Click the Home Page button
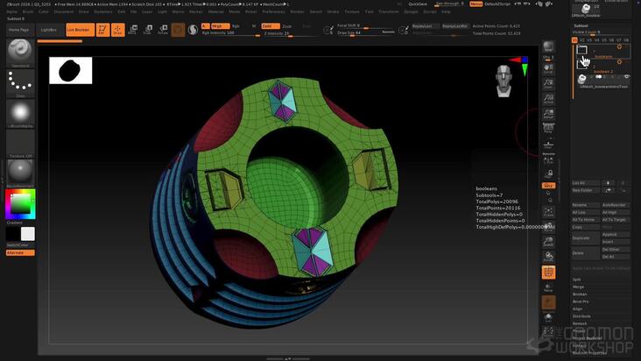 [19, 30]
